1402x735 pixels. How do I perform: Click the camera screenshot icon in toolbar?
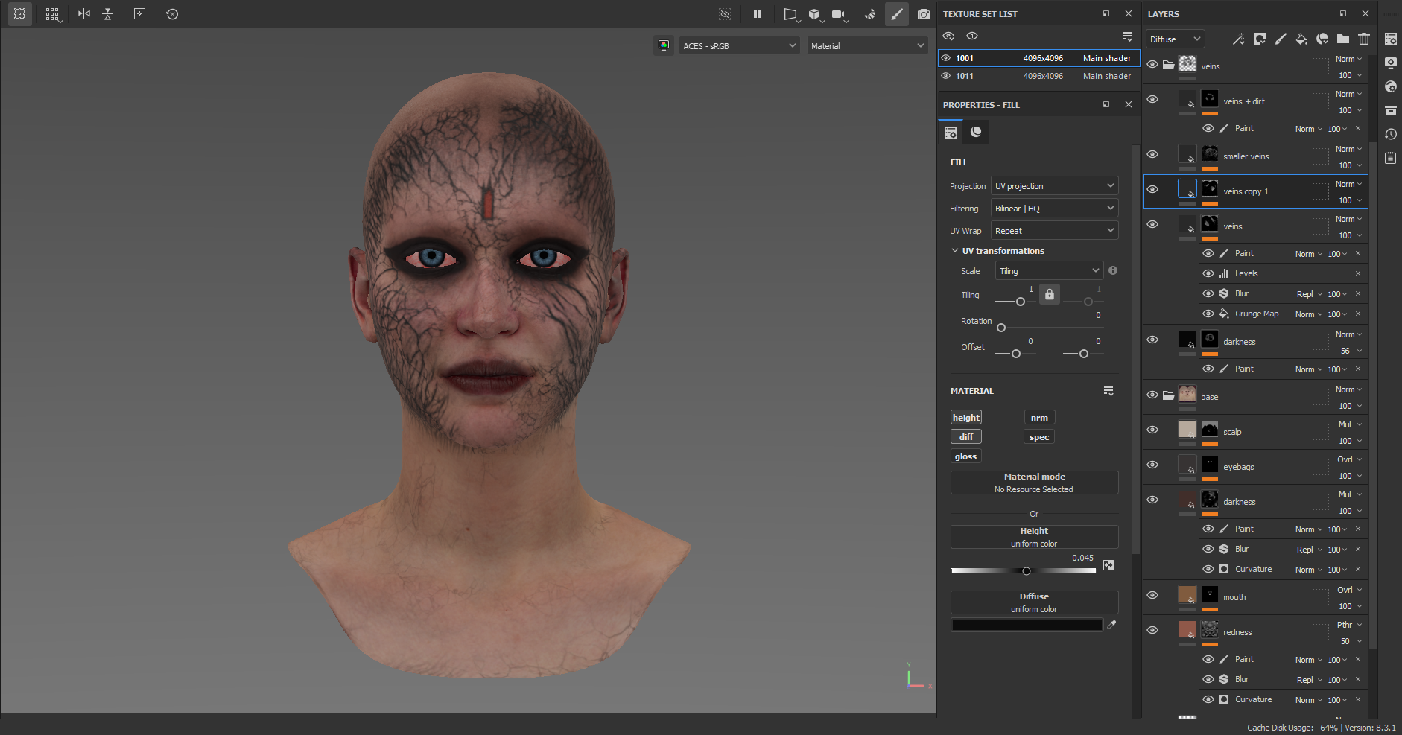(924, 14)
